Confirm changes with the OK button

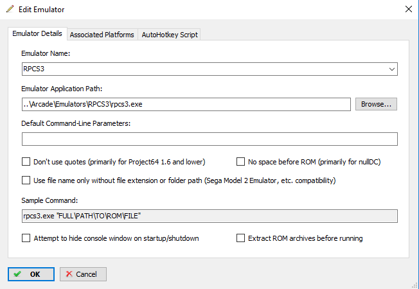31,274
